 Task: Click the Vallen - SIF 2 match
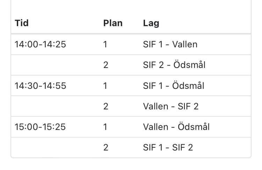(171, 106)
